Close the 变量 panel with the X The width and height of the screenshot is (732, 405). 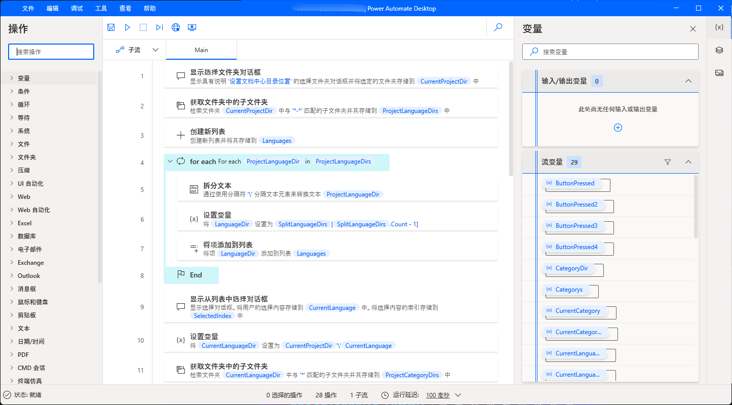693,29
